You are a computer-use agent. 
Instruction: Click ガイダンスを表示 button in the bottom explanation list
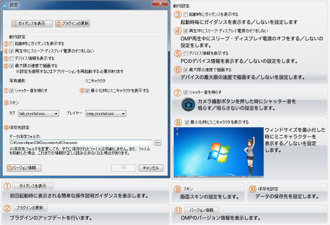[x=33, y=186]
